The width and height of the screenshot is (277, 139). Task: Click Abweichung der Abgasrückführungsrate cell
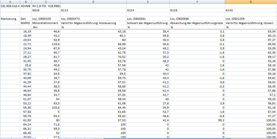(197, 23)
